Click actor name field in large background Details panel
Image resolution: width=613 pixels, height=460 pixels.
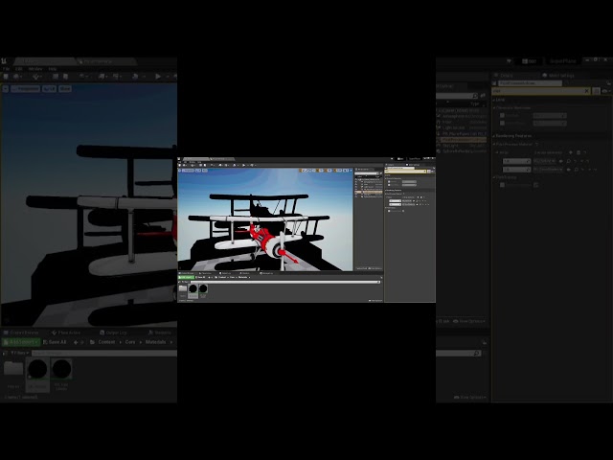pyautogui.click(x=530, y=83)
